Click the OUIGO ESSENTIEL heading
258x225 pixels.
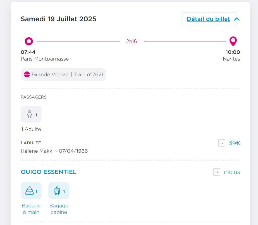49,172
